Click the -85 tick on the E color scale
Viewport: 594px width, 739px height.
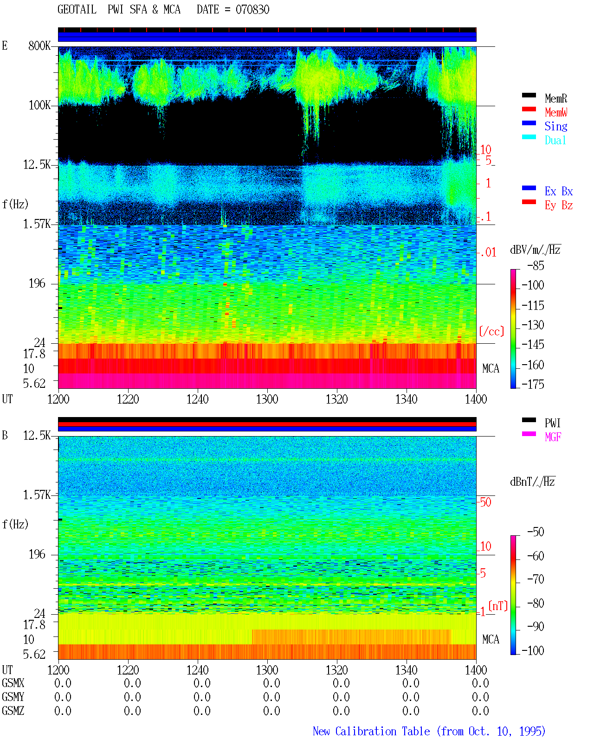pos(536,266)
